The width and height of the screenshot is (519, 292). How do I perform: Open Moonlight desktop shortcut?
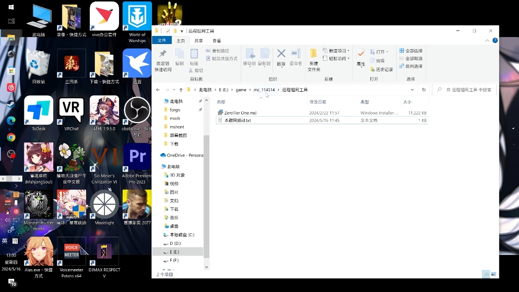click(x=104, y=207)
